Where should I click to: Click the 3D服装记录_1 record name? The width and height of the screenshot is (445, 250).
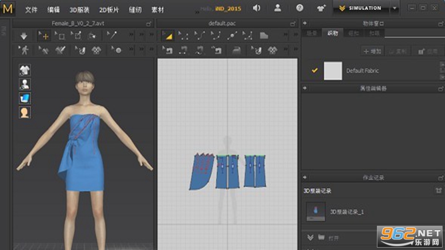click(x=347, y=212)
